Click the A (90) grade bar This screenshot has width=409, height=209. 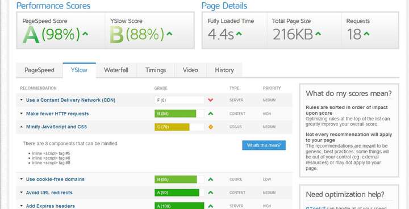tap(179, 193)
